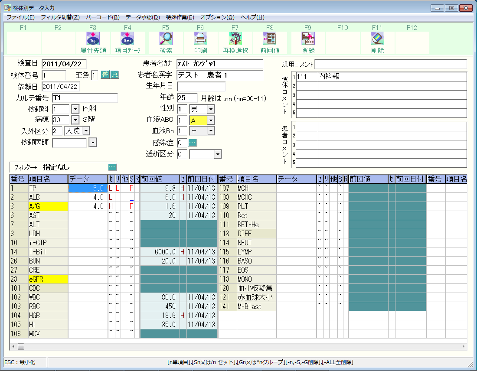The image size is (477, 371).
Task: Click the 急 urgent priority button
Action: click(x=114, y=75)
